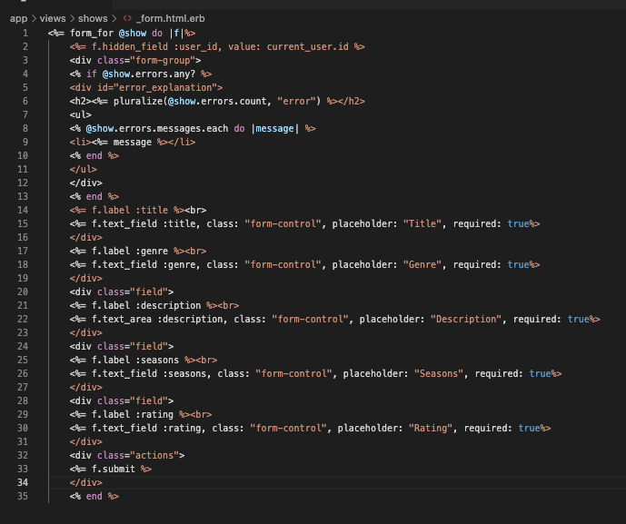Screen dimensions: 626x524
Task: Click line number 15 in gutter
Action: (x=23, y=224)
